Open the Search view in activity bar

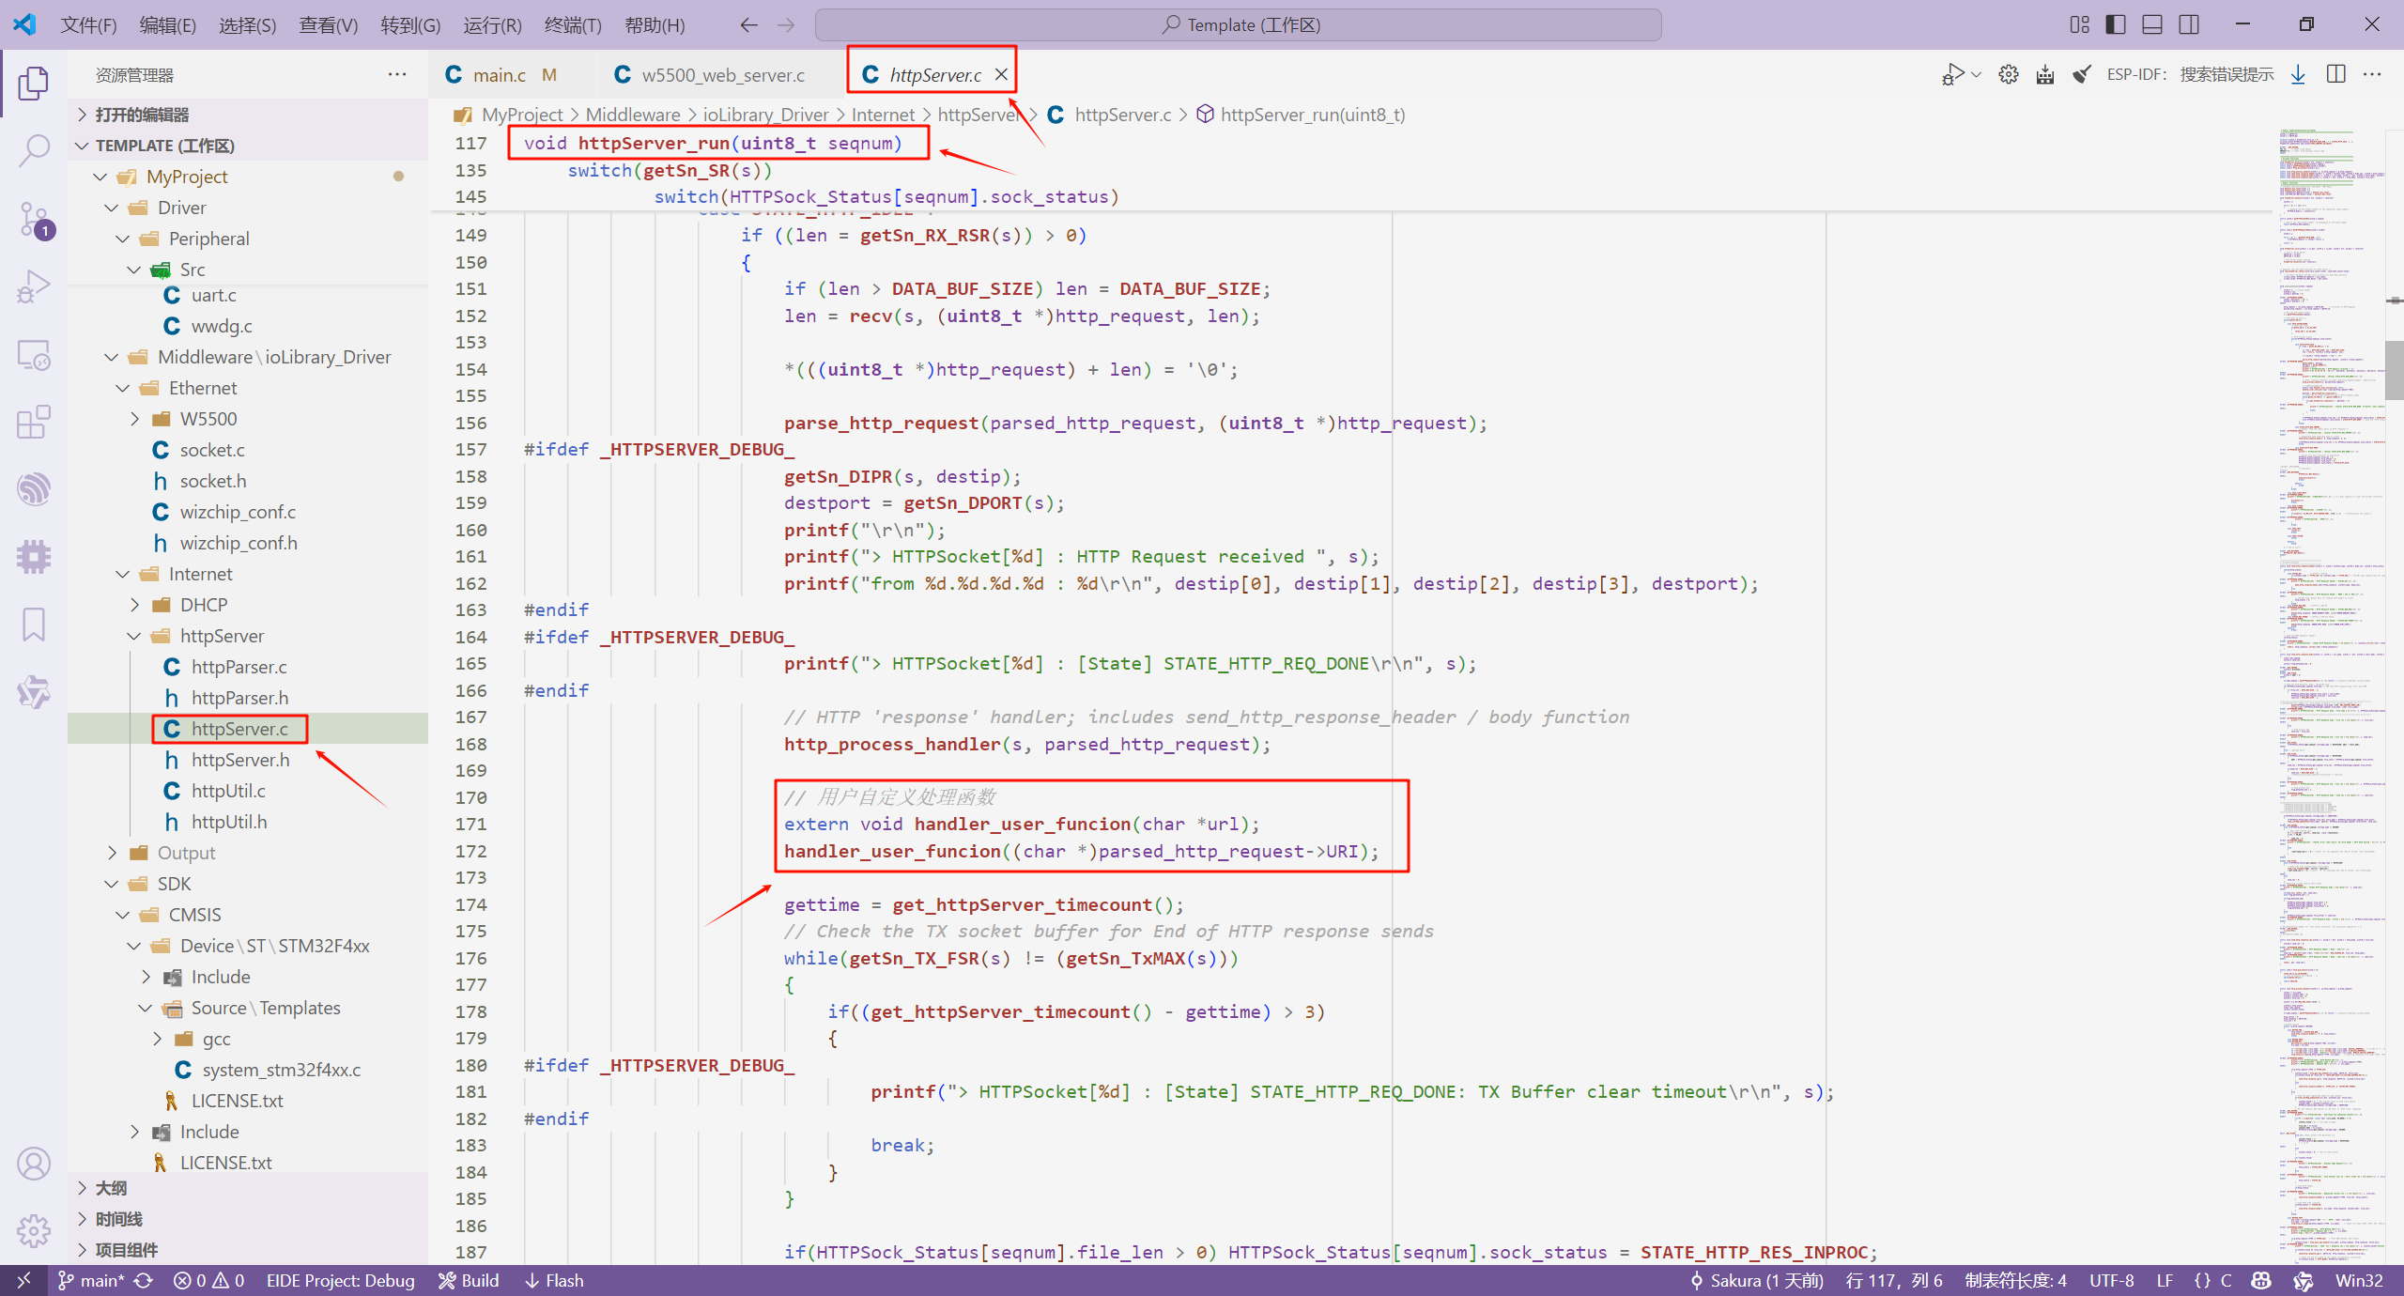click(34, 150)
